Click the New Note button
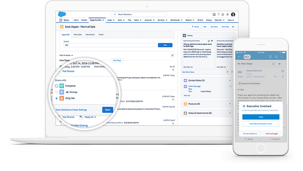 point(225,27)
